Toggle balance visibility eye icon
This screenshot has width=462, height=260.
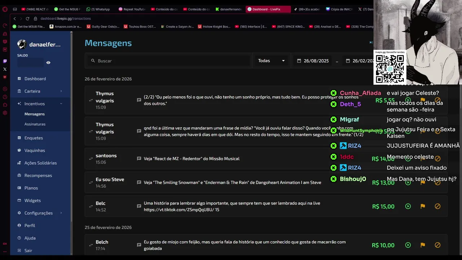pos(48,62)
